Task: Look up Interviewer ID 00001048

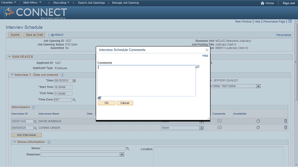Action: pos(35,122)
